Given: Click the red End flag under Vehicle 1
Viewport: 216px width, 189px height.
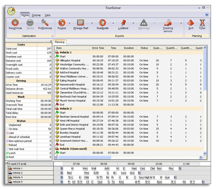Looking at the screenshot, I should (x=57, y=105).
